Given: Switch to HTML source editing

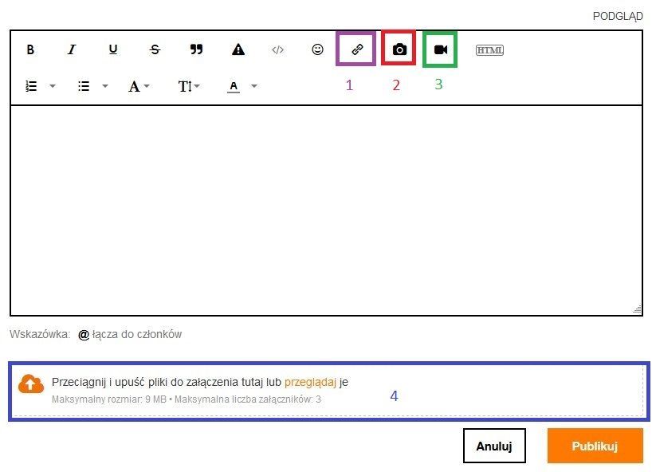Looking at the screenshot, I should pyautogui.click(x=489, y=50).
